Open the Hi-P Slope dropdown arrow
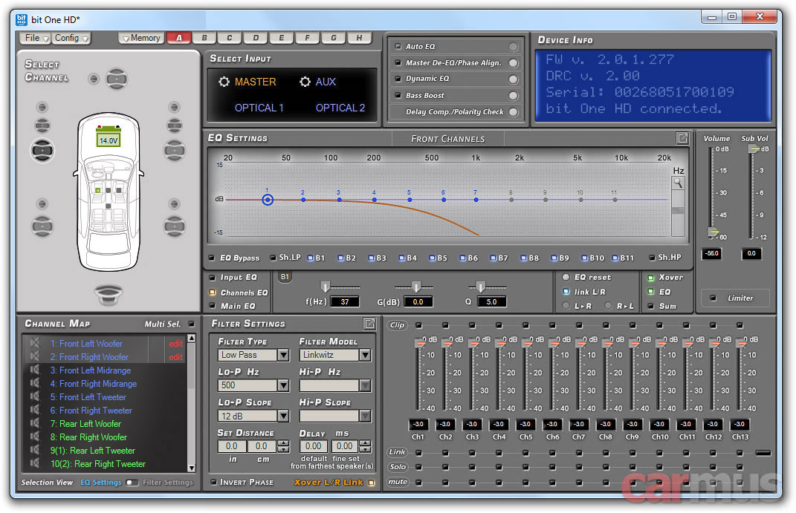The height and width of the screenshot is (513, 796). 365,416
